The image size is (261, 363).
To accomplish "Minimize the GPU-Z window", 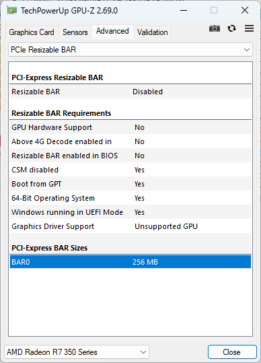I will (184, 10).
